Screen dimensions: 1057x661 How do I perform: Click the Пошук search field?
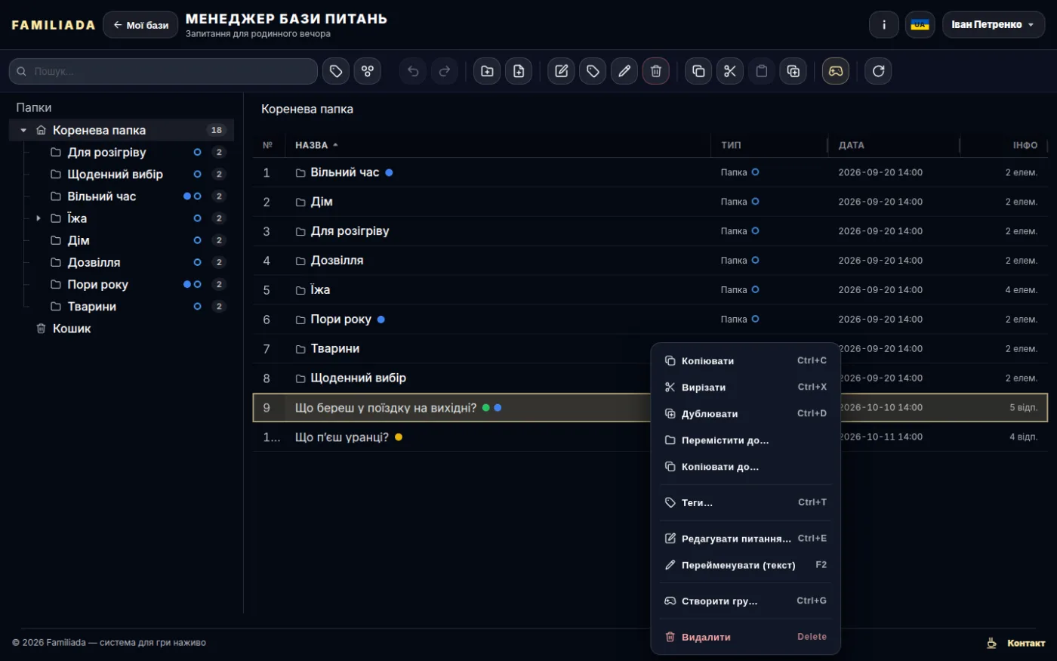point(163,71)
